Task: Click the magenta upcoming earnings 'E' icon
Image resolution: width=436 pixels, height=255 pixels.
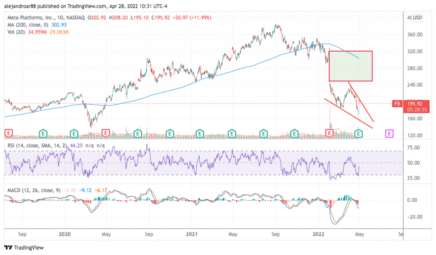Action: coord(389,133)
